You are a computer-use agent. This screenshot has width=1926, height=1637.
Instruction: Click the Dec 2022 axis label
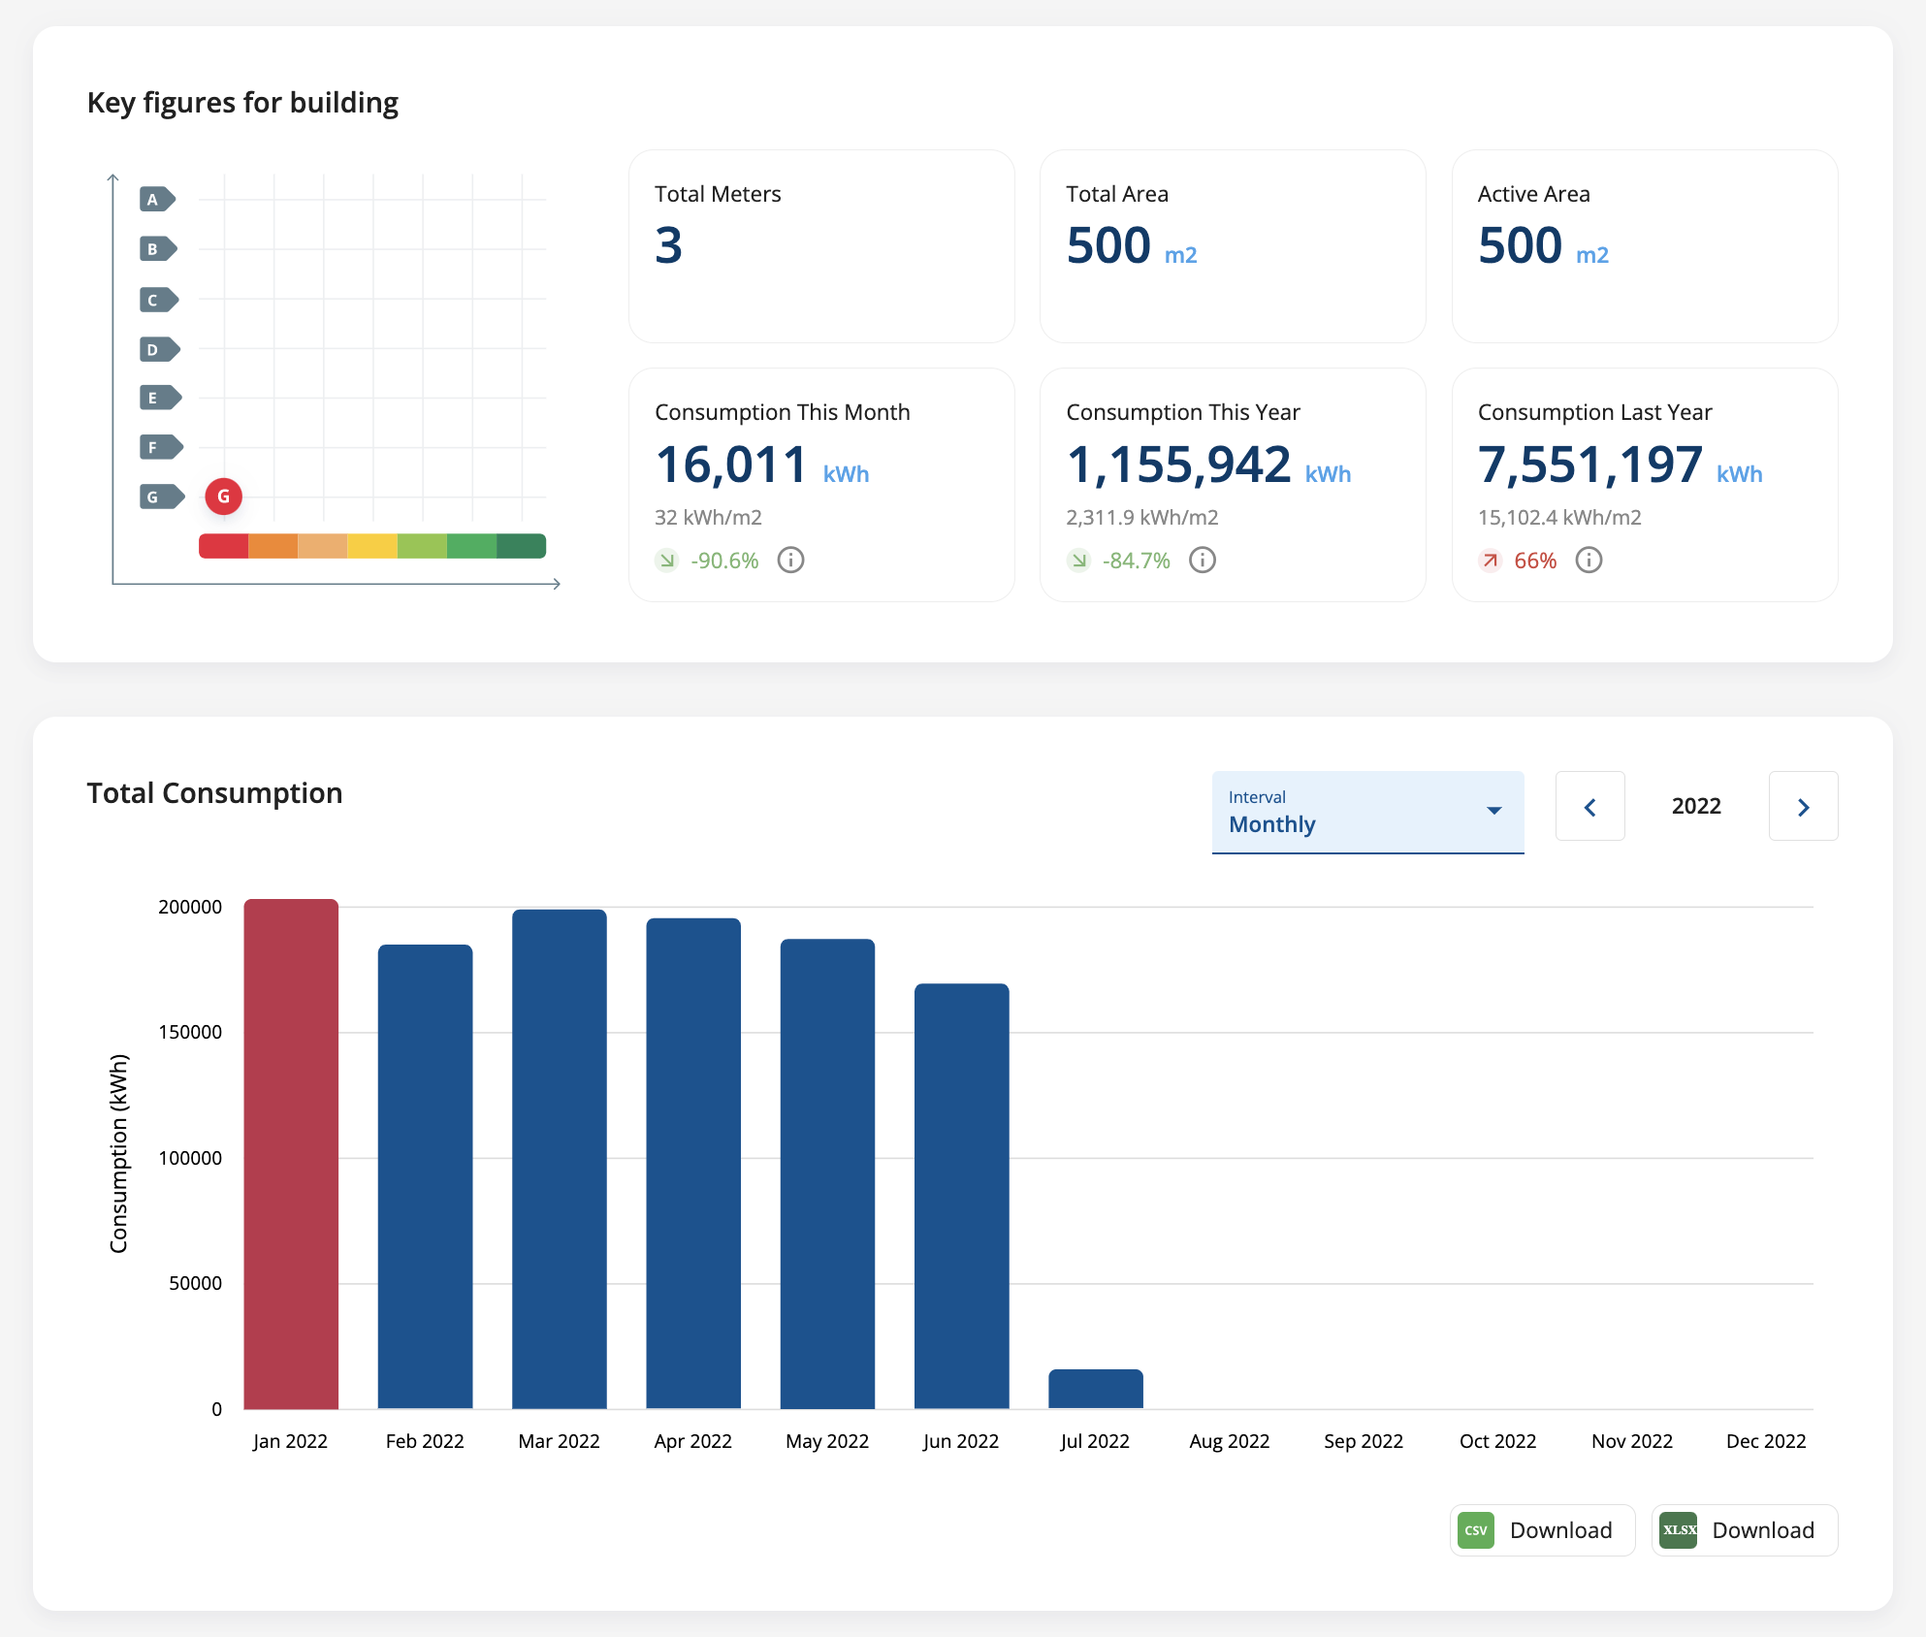(x=1766, y=1441)
